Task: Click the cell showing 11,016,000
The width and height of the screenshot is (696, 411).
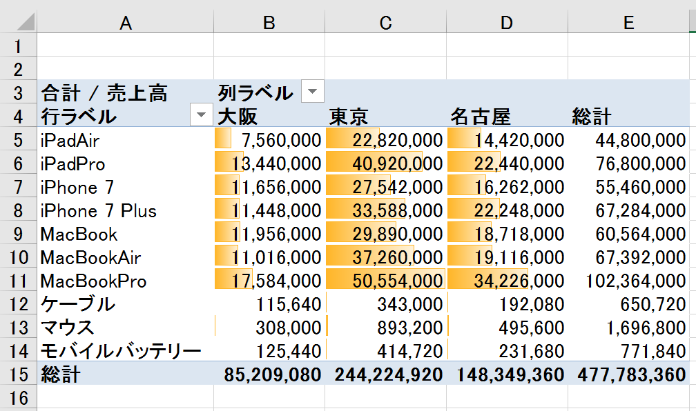Action: (269, 257)
